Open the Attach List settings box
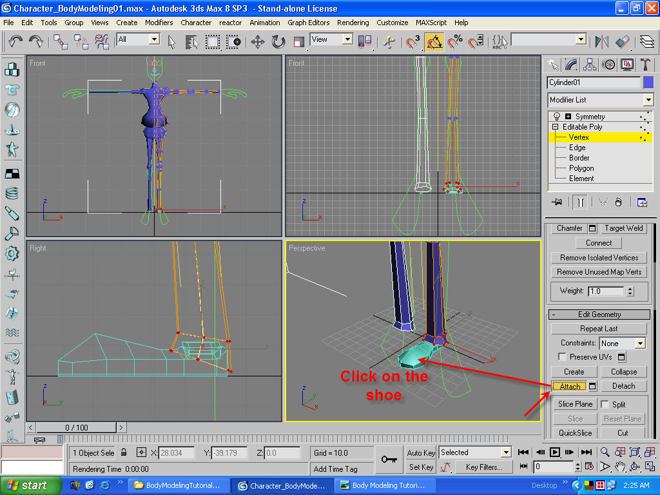The height and width of the screenshot is (495, 660). [592, 387]
